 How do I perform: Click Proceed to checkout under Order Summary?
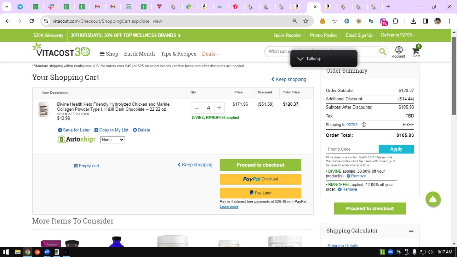[370, 209]
